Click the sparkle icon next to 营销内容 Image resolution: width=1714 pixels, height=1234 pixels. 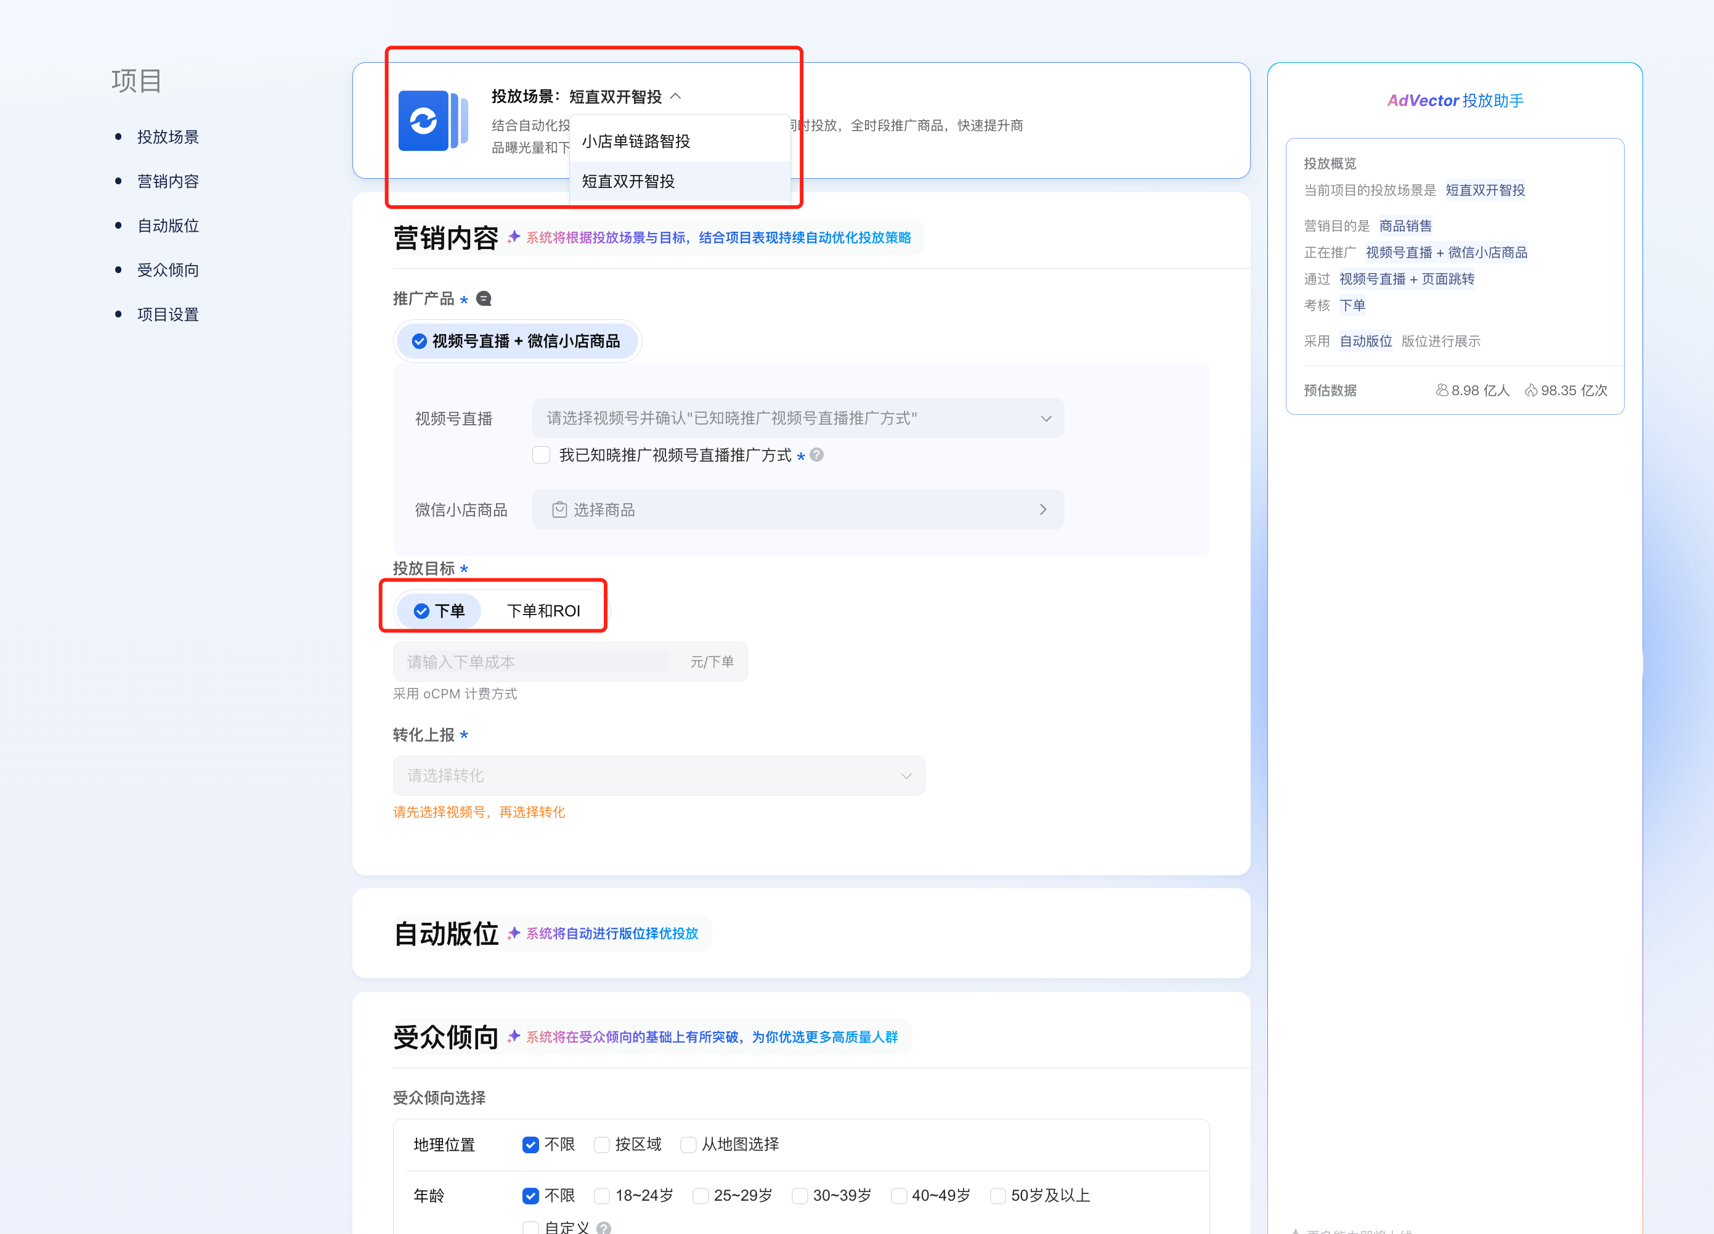click(514, 237)
